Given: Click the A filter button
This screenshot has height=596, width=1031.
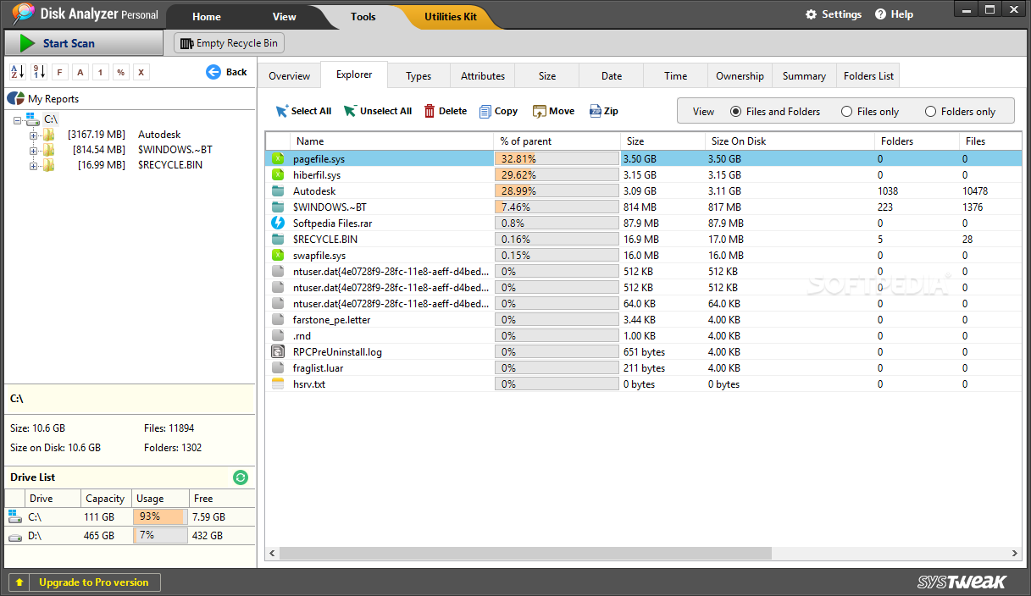Looking at the screenshot, I should point(80,72).
